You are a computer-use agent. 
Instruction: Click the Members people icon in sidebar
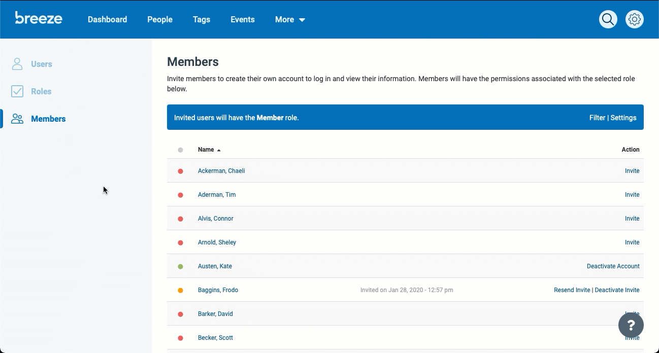point(17,119)
